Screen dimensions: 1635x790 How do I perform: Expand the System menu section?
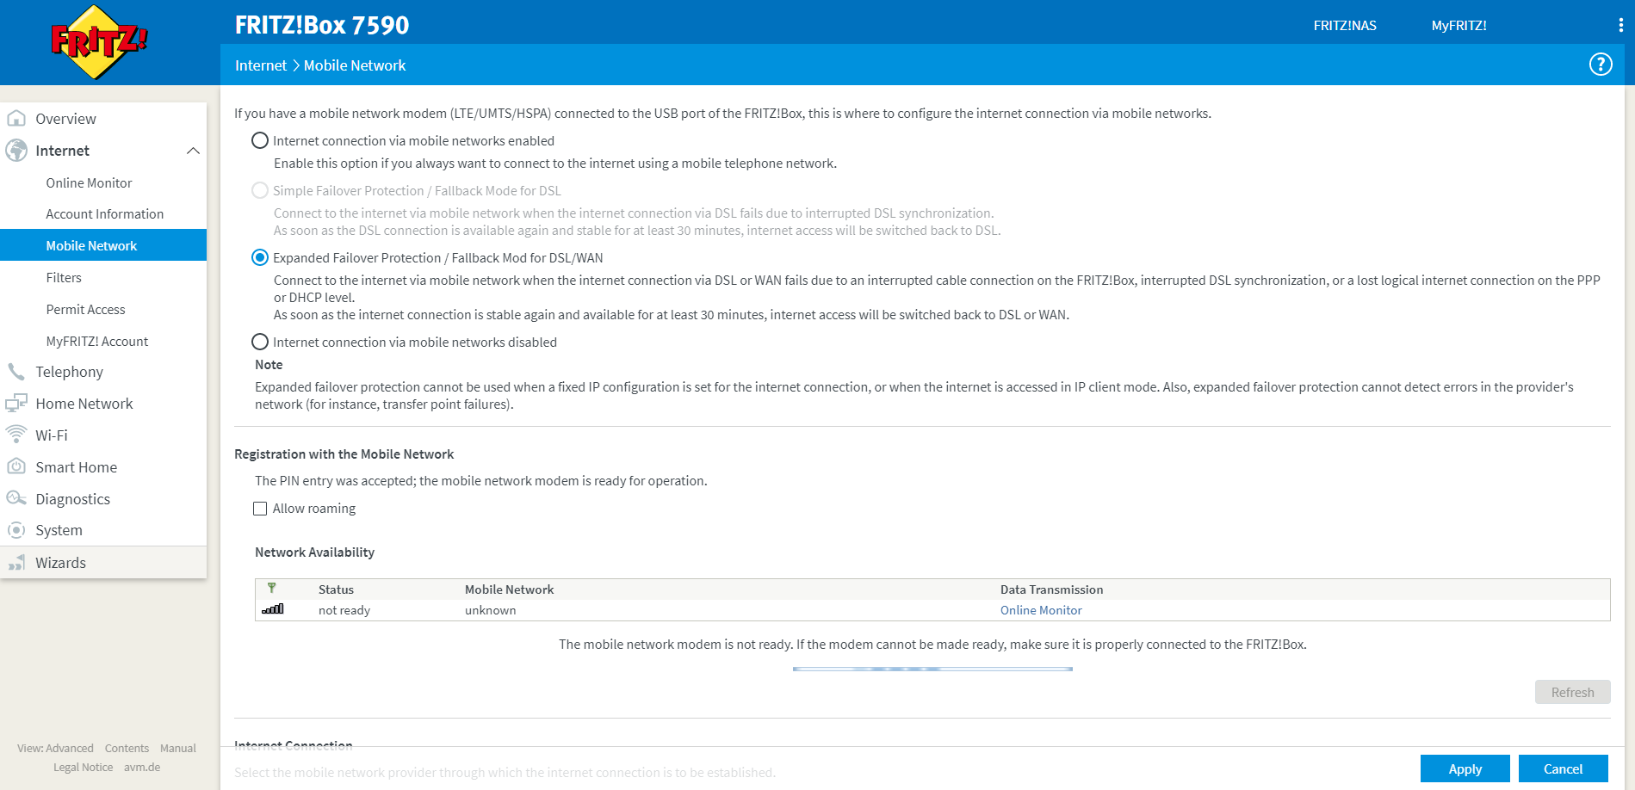[59, 530]
